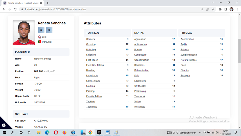
Task: Open the Work Rate attribute link
Action: pos(139,107)
